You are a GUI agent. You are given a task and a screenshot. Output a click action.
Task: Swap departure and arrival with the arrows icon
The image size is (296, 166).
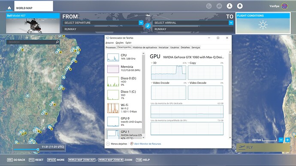pyautogui.click(x=148, y=26)
